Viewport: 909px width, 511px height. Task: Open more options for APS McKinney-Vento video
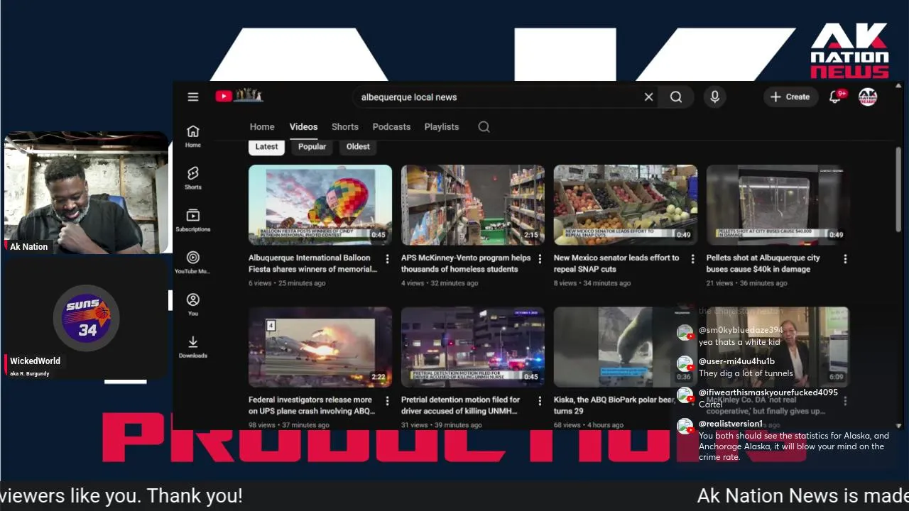[540, 259]
